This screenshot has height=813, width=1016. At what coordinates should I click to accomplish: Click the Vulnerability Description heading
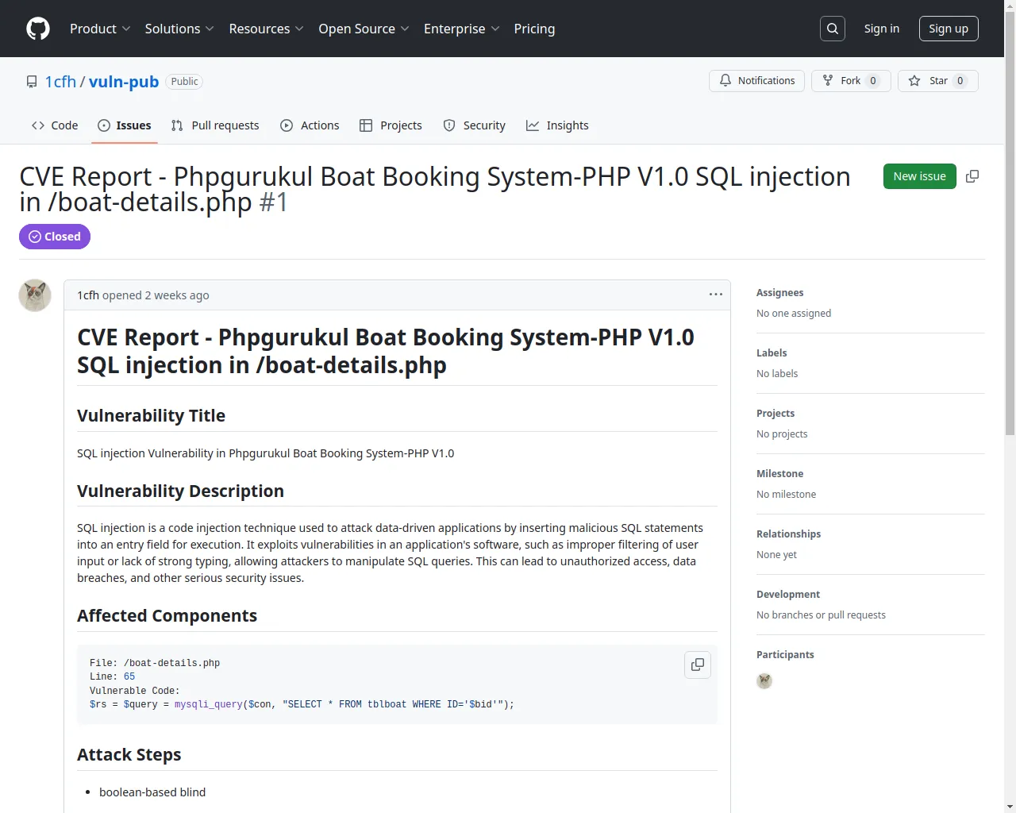180,491
